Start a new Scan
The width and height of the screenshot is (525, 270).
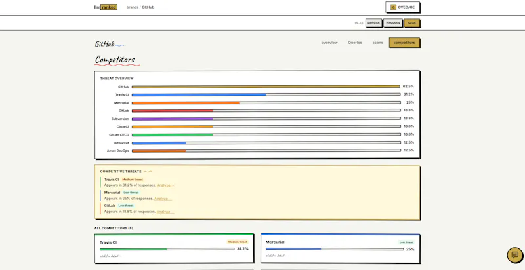click(412, 23)
